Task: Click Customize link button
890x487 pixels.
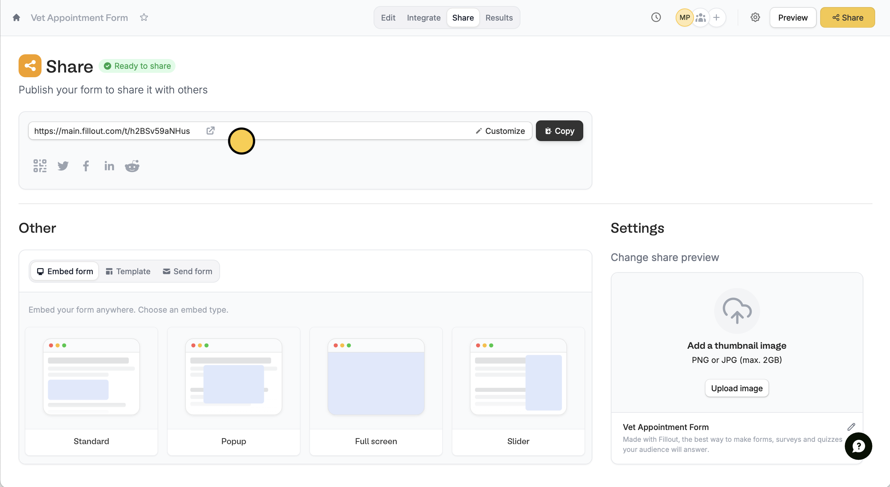Action: coord(500,131)
